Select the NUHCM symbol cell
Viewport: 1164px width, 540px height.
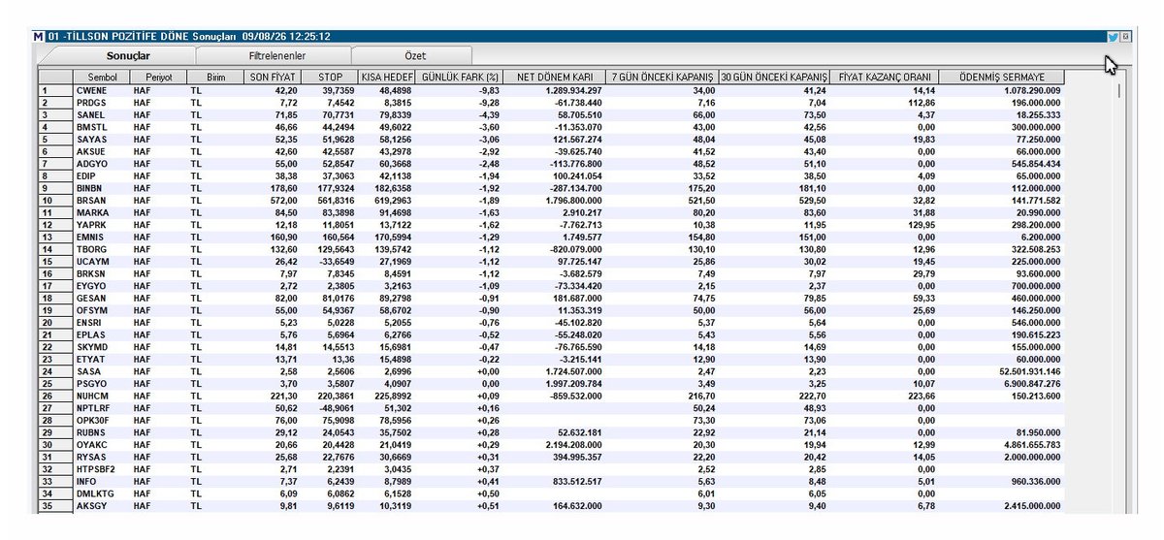click(102, 394)
